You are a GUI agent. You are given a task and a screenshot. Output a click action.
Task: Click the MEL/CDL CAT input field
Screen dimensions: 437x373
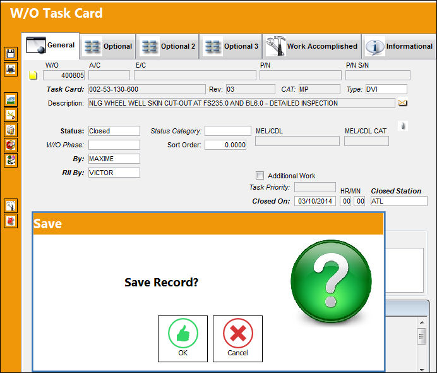coord(366,141)
